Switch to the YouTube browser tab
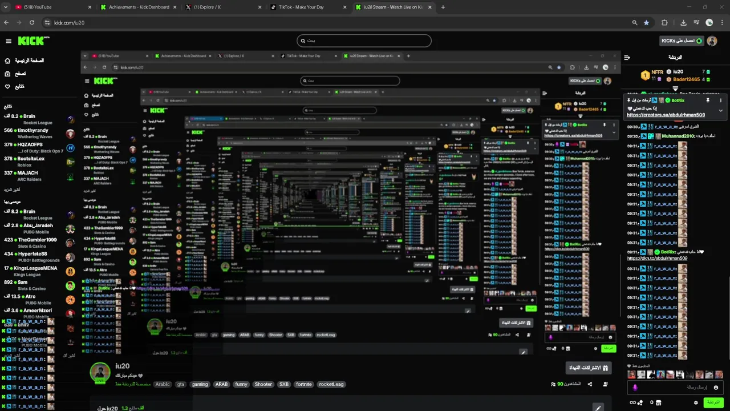 pyautogui.click(x=51, y=7)
